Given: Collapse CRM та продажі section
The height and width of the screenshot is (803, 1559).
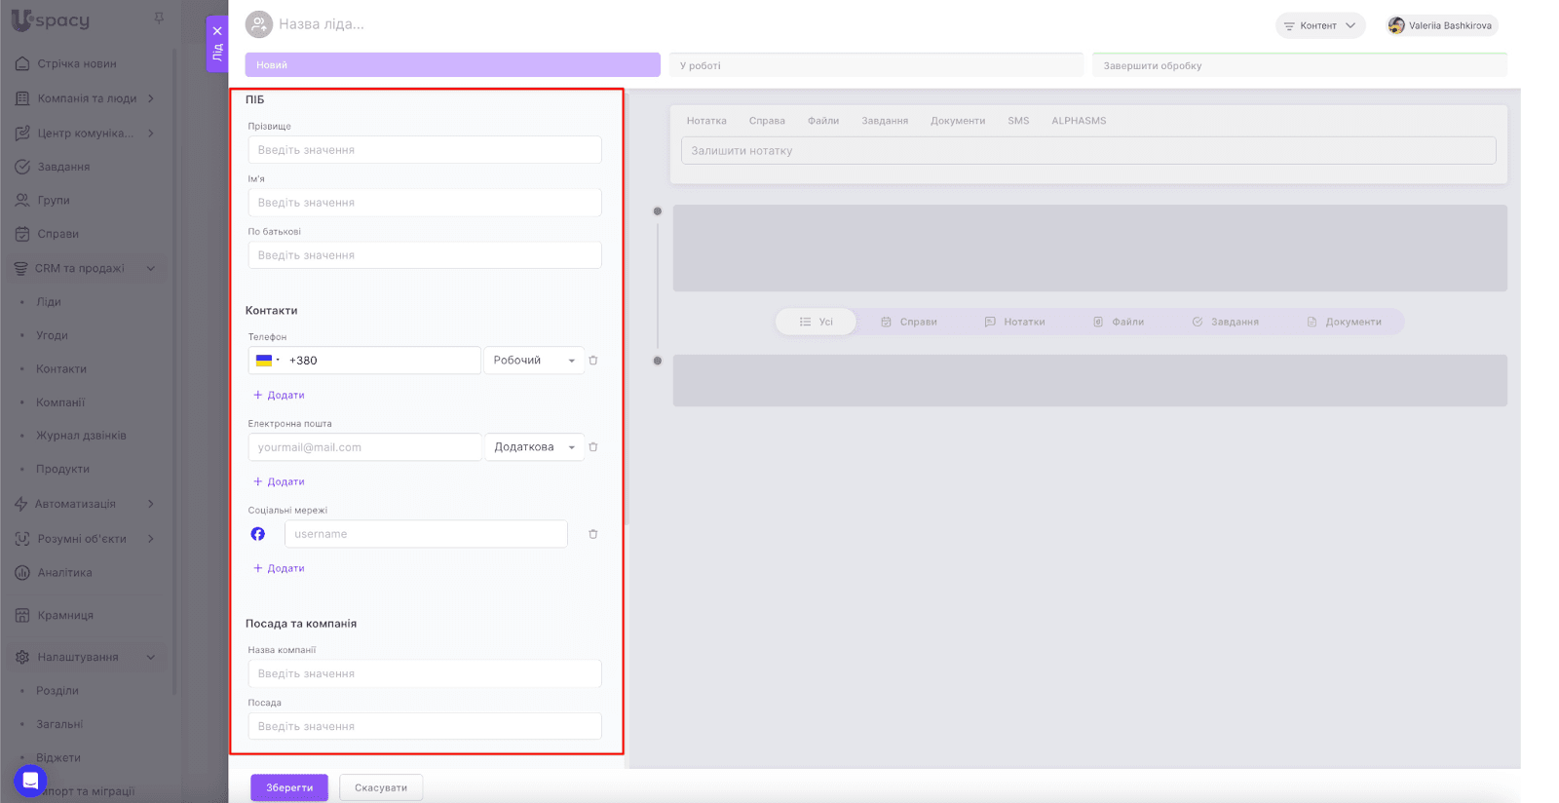Looking at the screenshot, I should tap(151, 268).
